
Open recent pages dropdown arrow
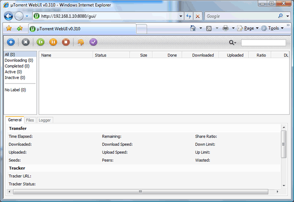click(x=27, y=16)
